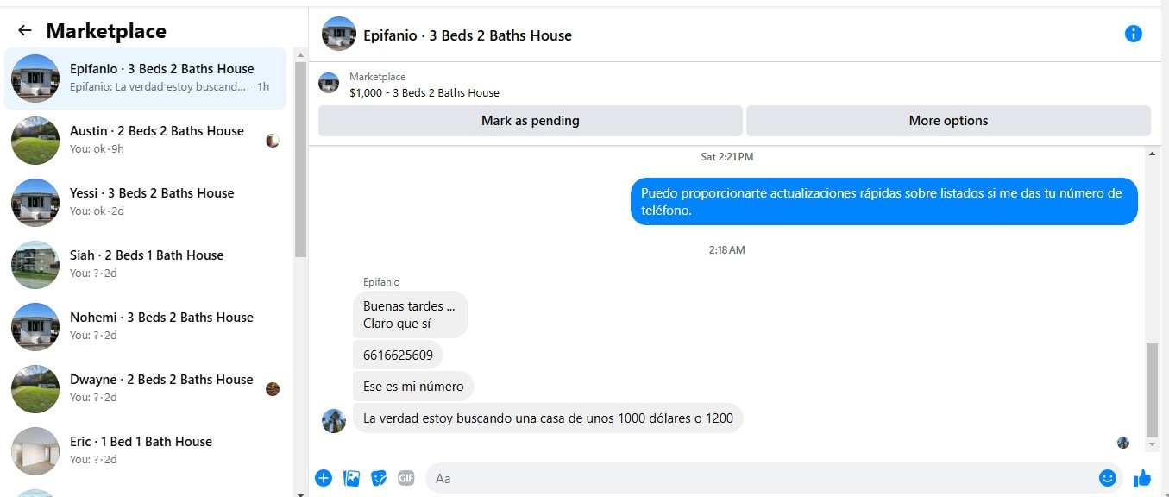Choose a sticker from the sticker icon
Viewport: 1169px width, 497px height.
379,477
